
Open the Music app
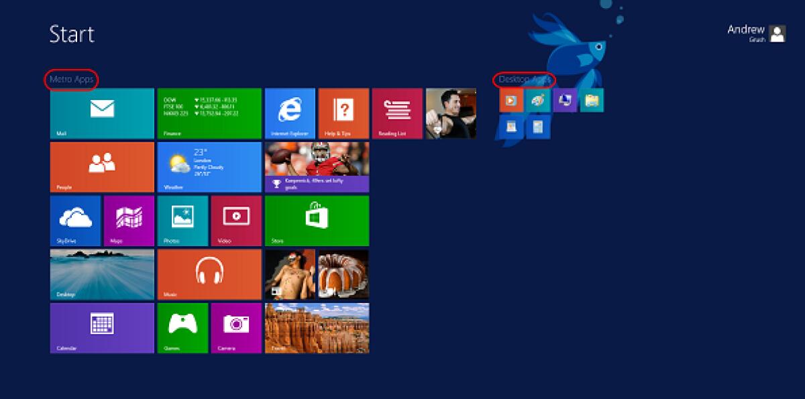point(209,274)
